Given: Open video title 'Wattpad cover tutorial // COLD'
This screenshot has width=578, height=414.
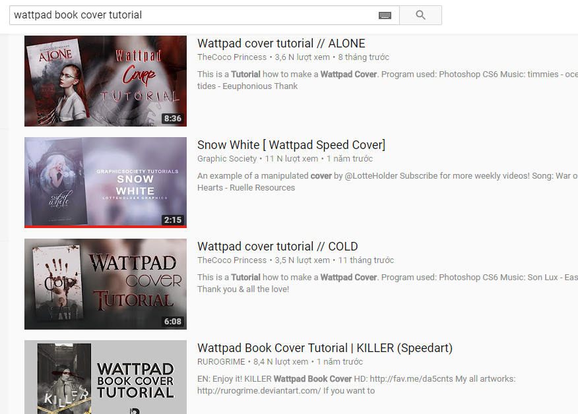Looking at the screenshot, I should pyautogui.click(x=278, y=247).
